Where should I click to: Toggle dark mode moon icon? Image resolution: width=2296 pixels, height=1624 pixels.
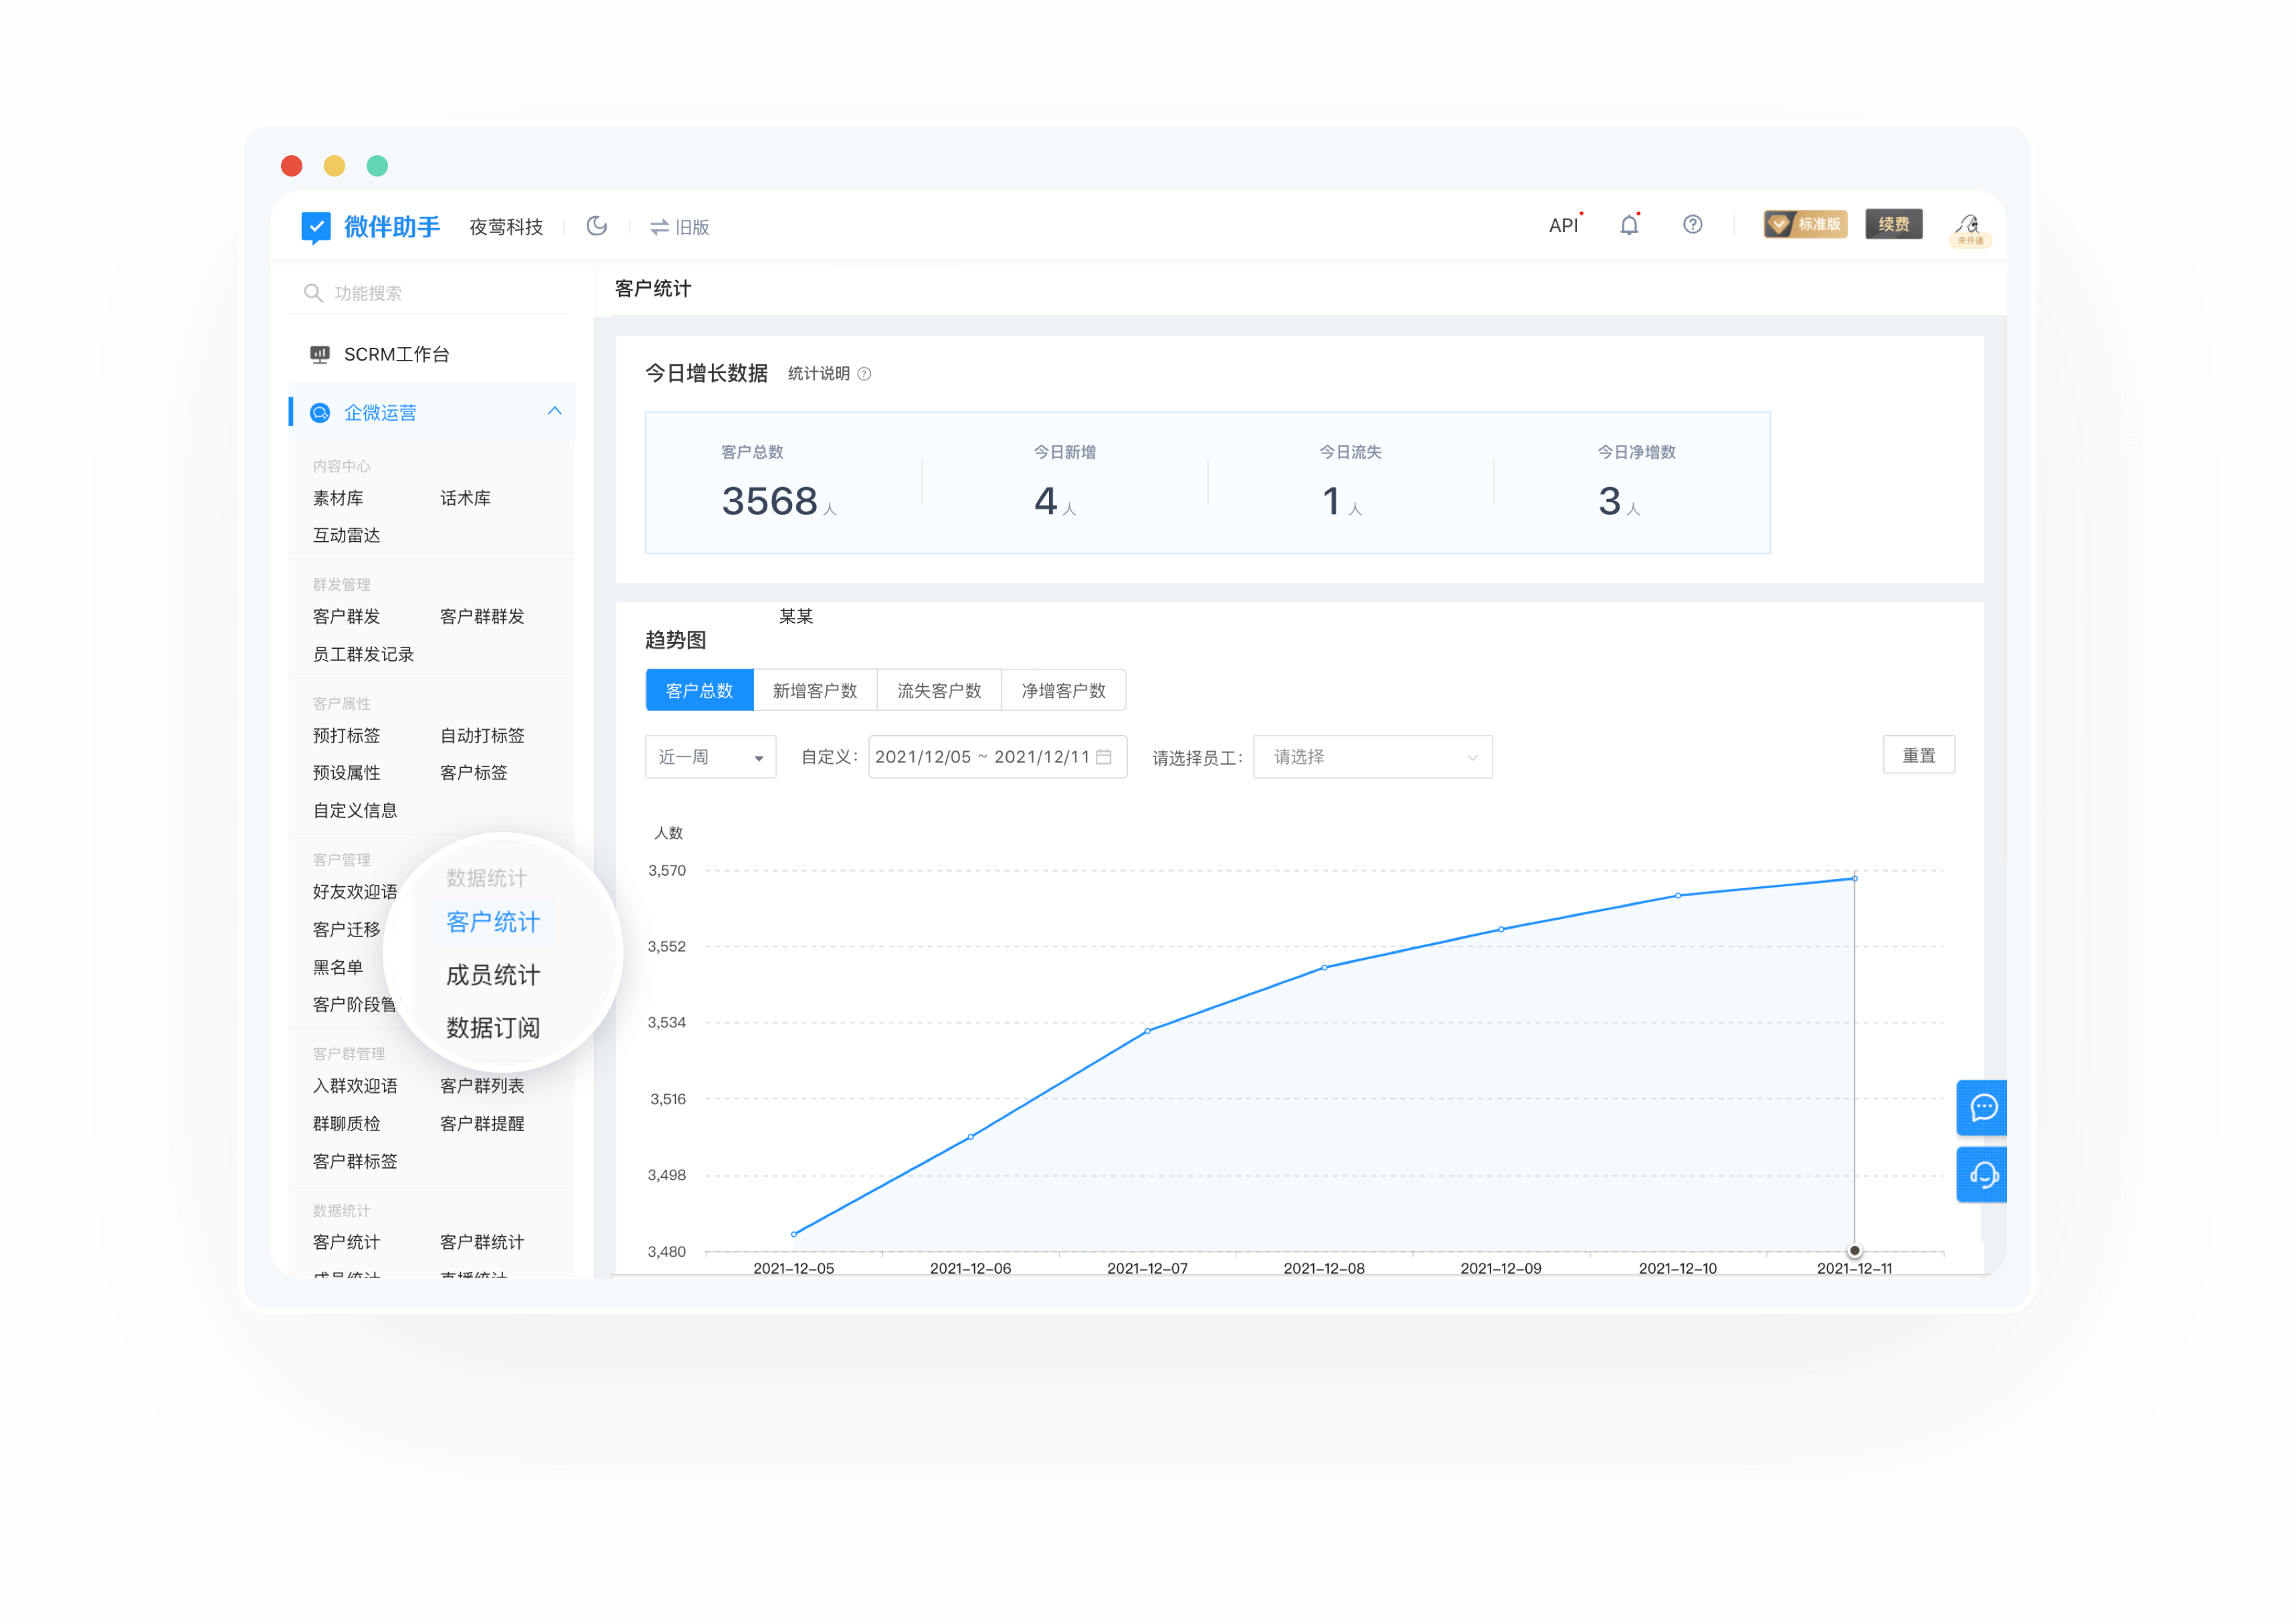point(597,226)
